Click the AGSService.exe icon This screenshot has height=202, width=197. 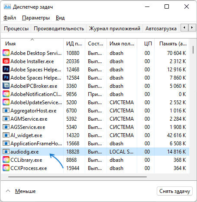tap(6, 127)
